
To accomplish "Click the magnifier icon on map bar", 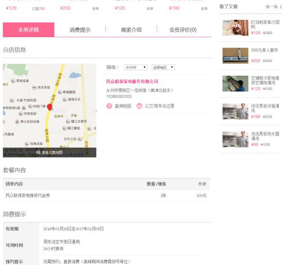I will click(38, 153).
